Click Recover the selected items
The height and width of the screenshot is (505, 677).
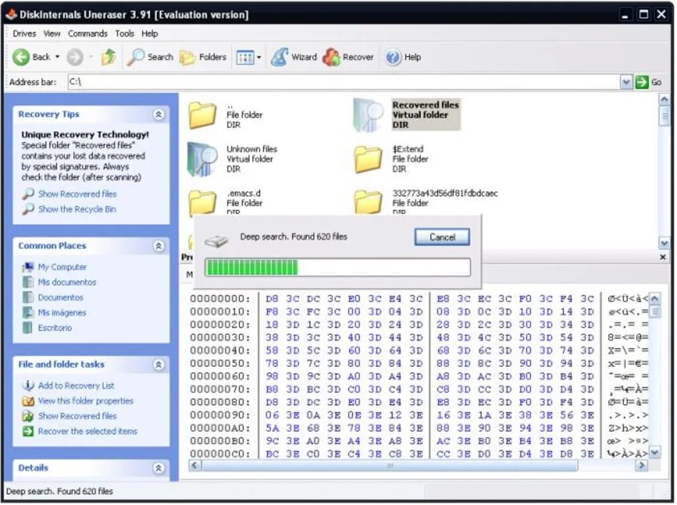pyautogui.click(x=88, y=431)
